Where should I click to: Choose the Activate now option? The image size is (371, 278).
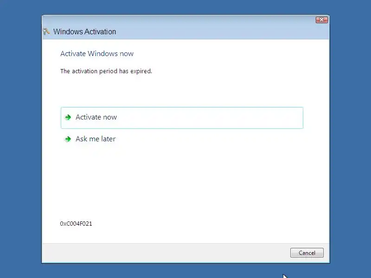tap(182, 118)
